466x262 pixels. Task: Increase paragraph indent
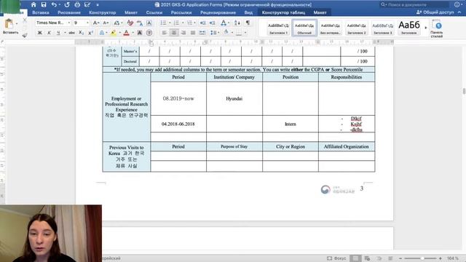212,23
